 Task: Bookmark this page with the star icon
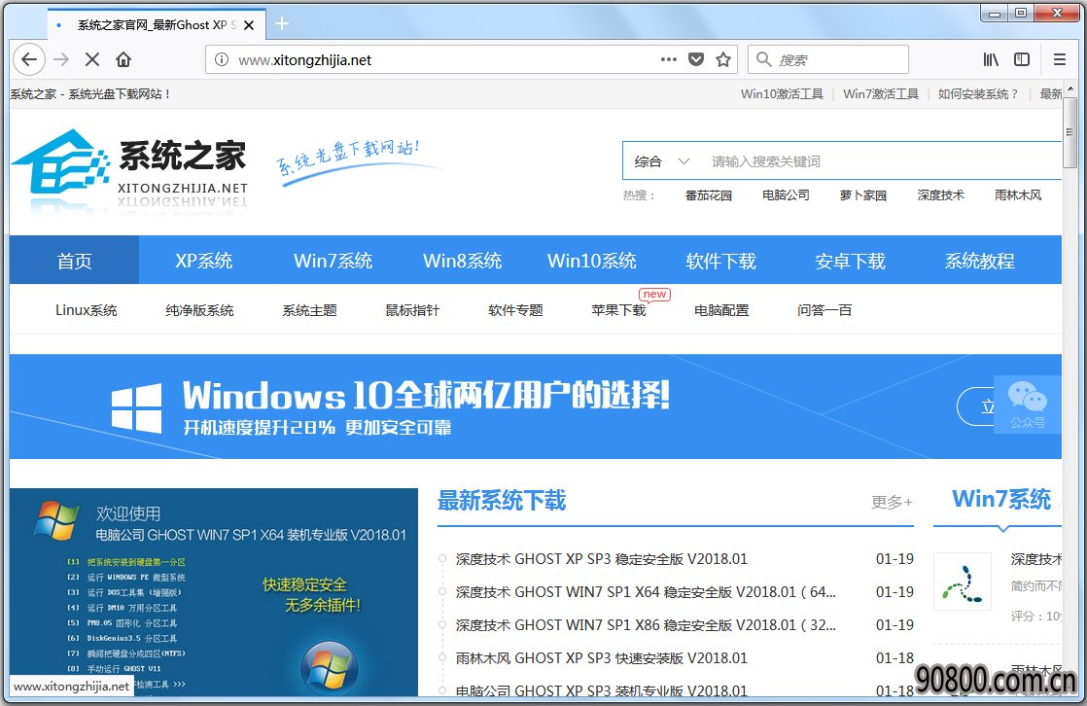[x=723, y=59]
